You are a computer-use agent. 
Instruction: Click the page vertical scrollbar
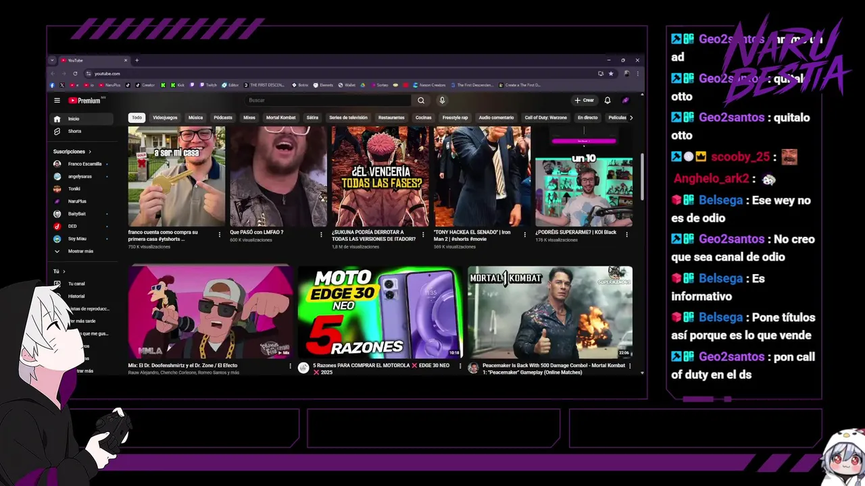[642, 175]
